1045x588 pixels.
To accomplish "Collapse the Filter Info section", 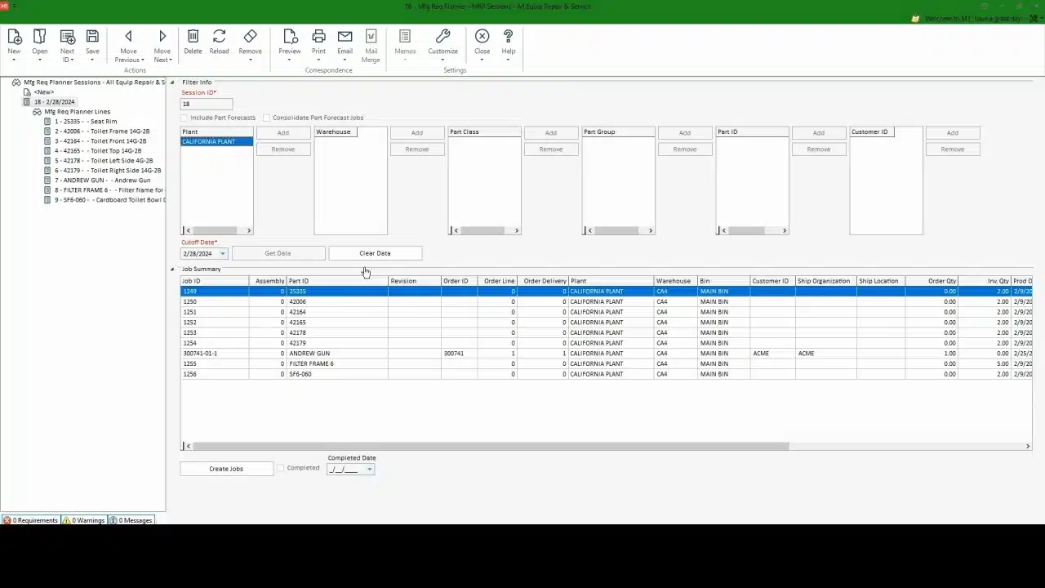I will [x=171, y=82].
